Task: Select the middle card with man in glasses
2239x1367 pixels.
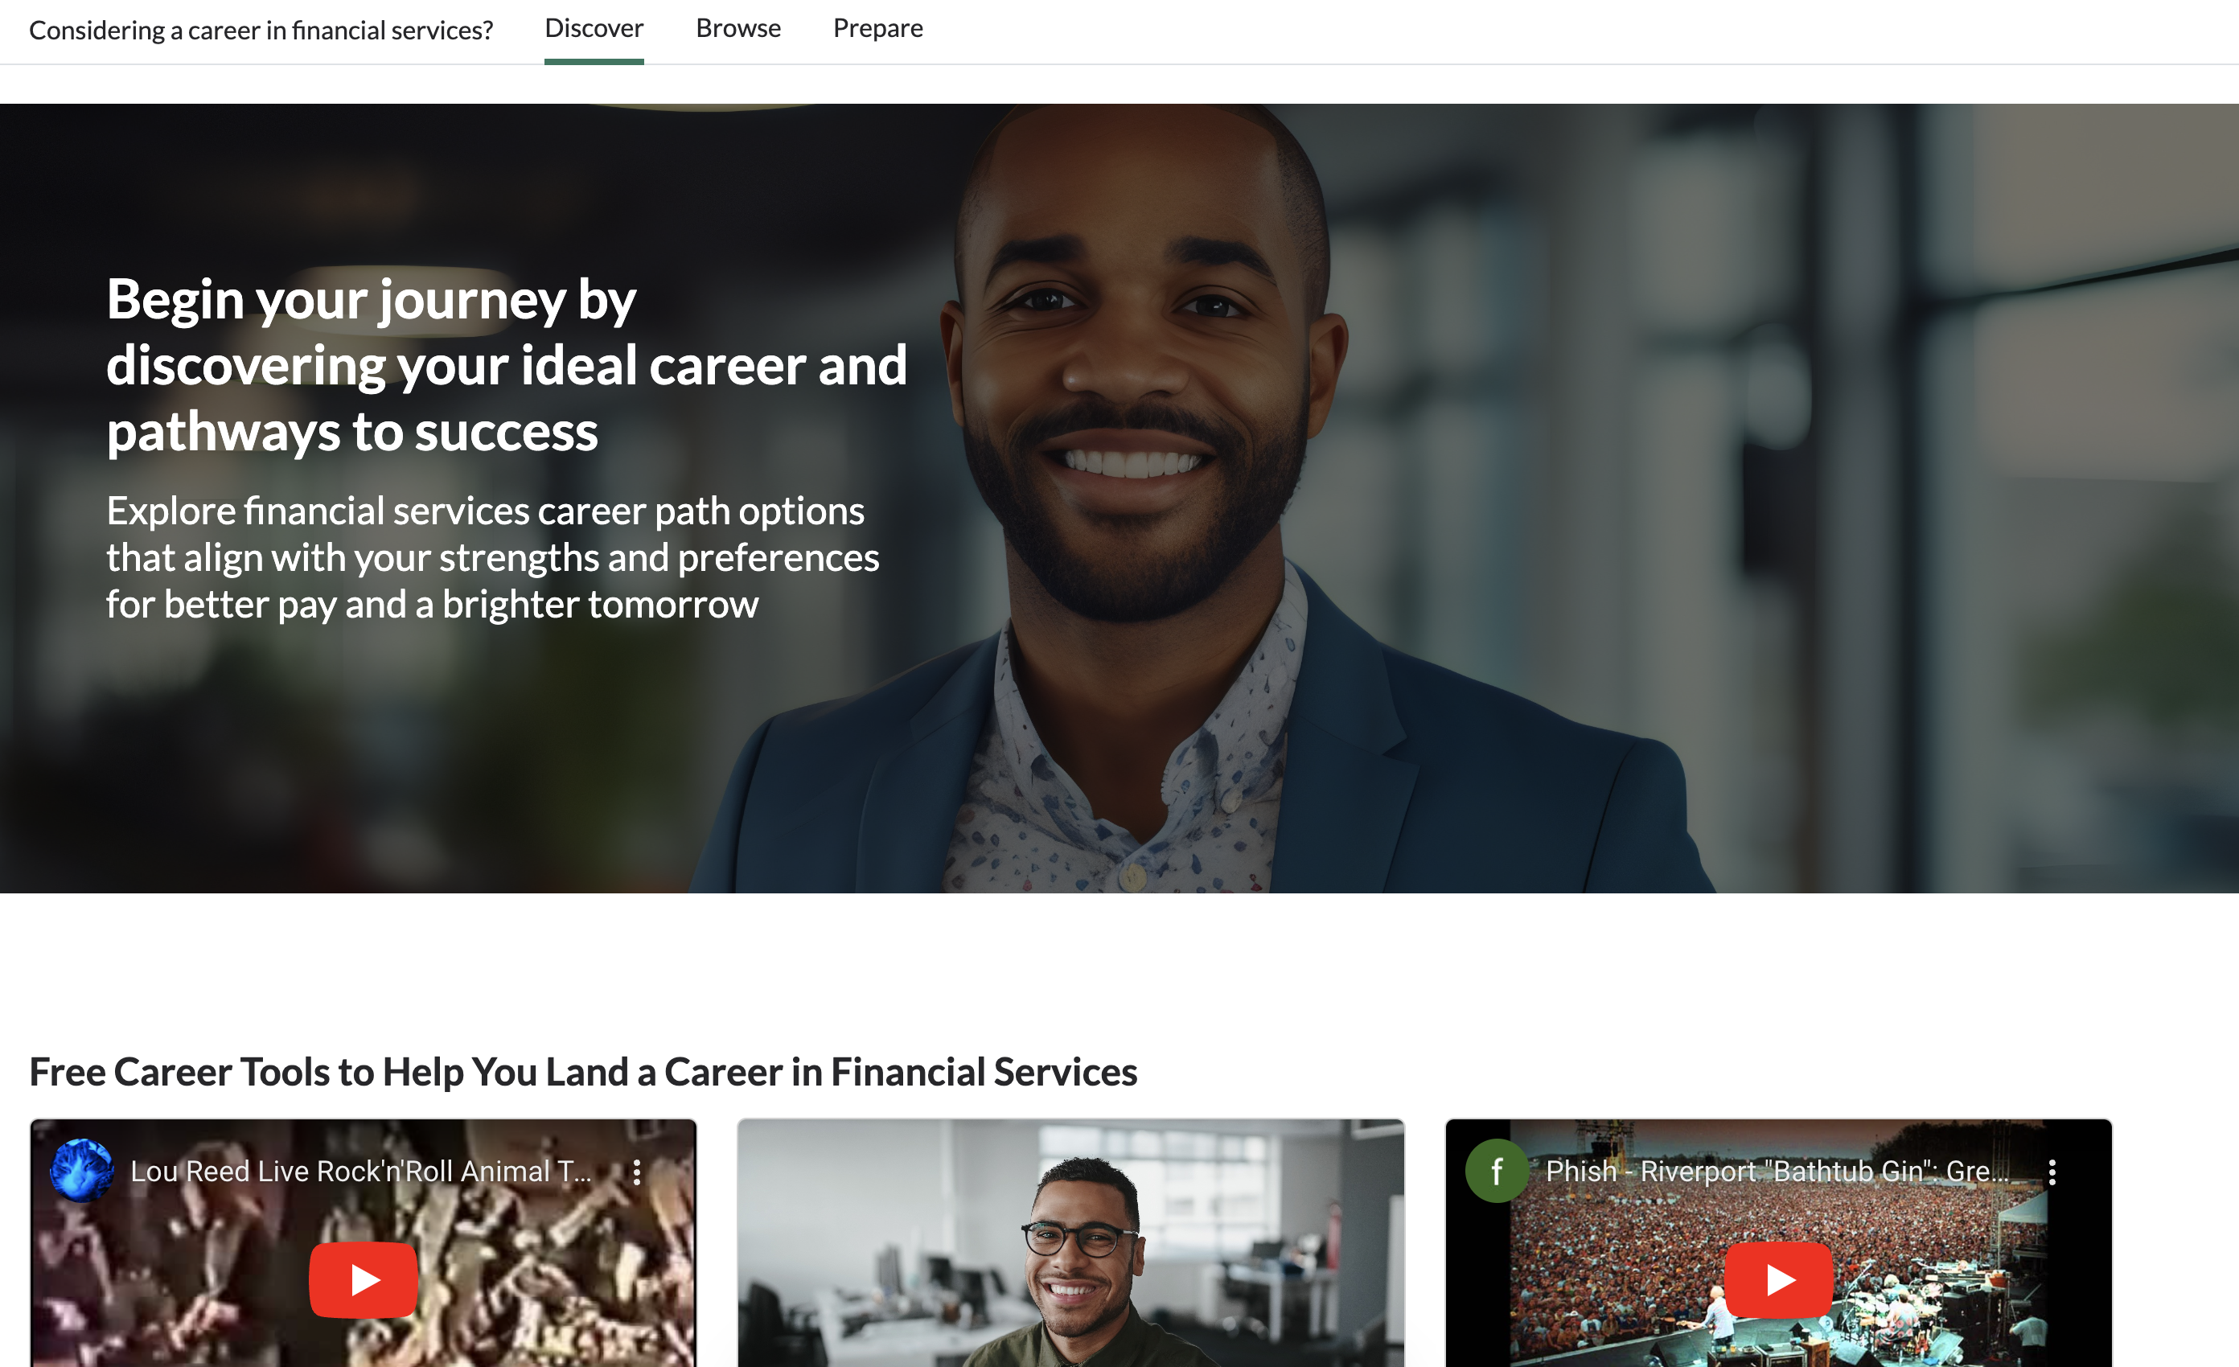Action: pyautogui.click(x=1070, y=1242)
